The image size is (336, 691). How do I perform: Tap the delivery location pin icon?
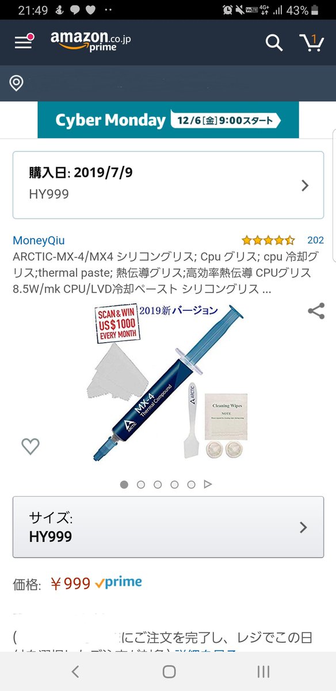tap(17, 83)
